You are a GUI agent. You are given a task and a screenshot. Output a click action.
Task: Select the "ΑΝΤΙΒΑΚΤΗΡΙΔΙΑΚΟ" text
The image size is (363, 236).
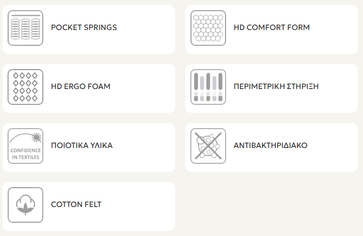(270, 145)
